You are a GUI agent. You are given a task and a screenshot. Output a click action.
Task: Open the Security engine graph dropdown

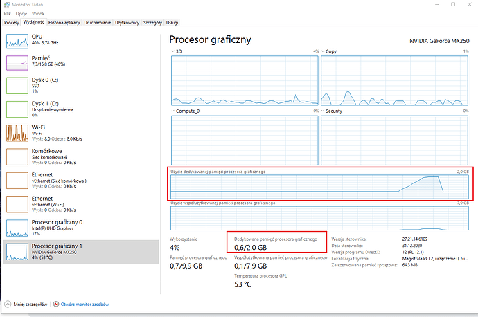tap(323, 111)
